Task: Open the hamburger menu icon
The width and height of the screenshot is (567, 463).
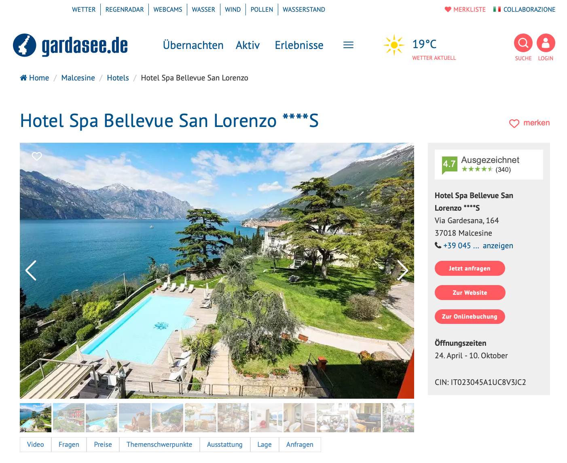Action: (x=348, y=45)
